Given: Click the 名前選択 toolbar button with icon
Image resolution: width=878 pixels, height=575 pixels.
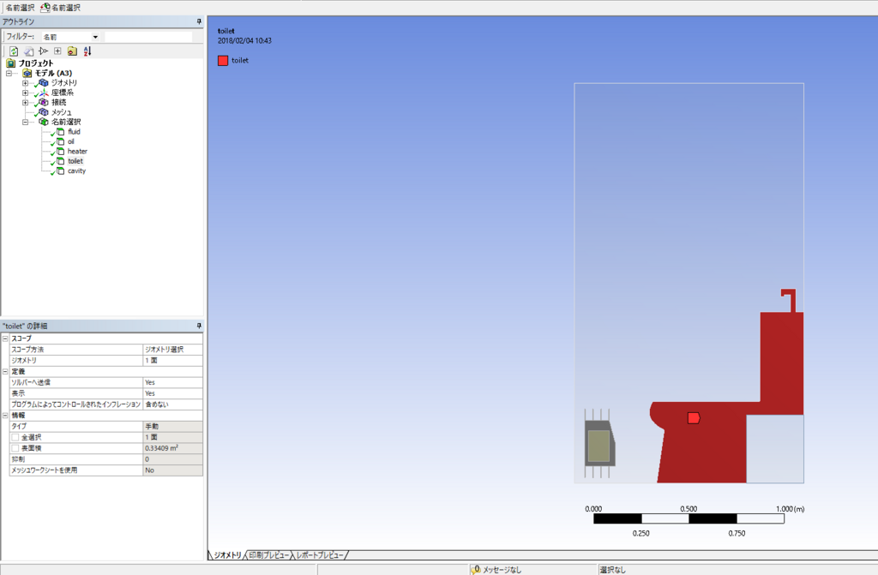Looking at the screenshot, I should coord(61,7).
